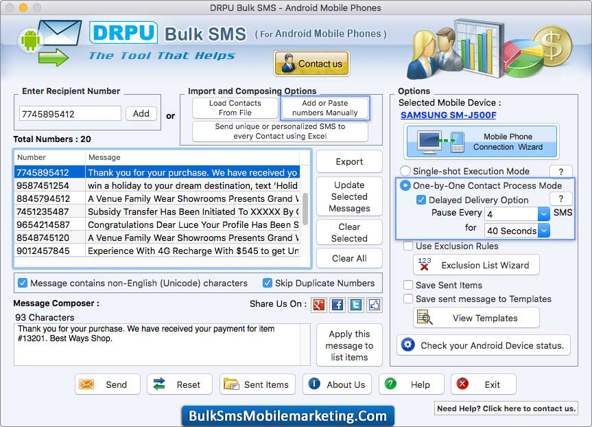The width and height of the screenshot is (592, 427).
Task: Toggle Unicode characters message checkbox
Action: click(23, 283)
